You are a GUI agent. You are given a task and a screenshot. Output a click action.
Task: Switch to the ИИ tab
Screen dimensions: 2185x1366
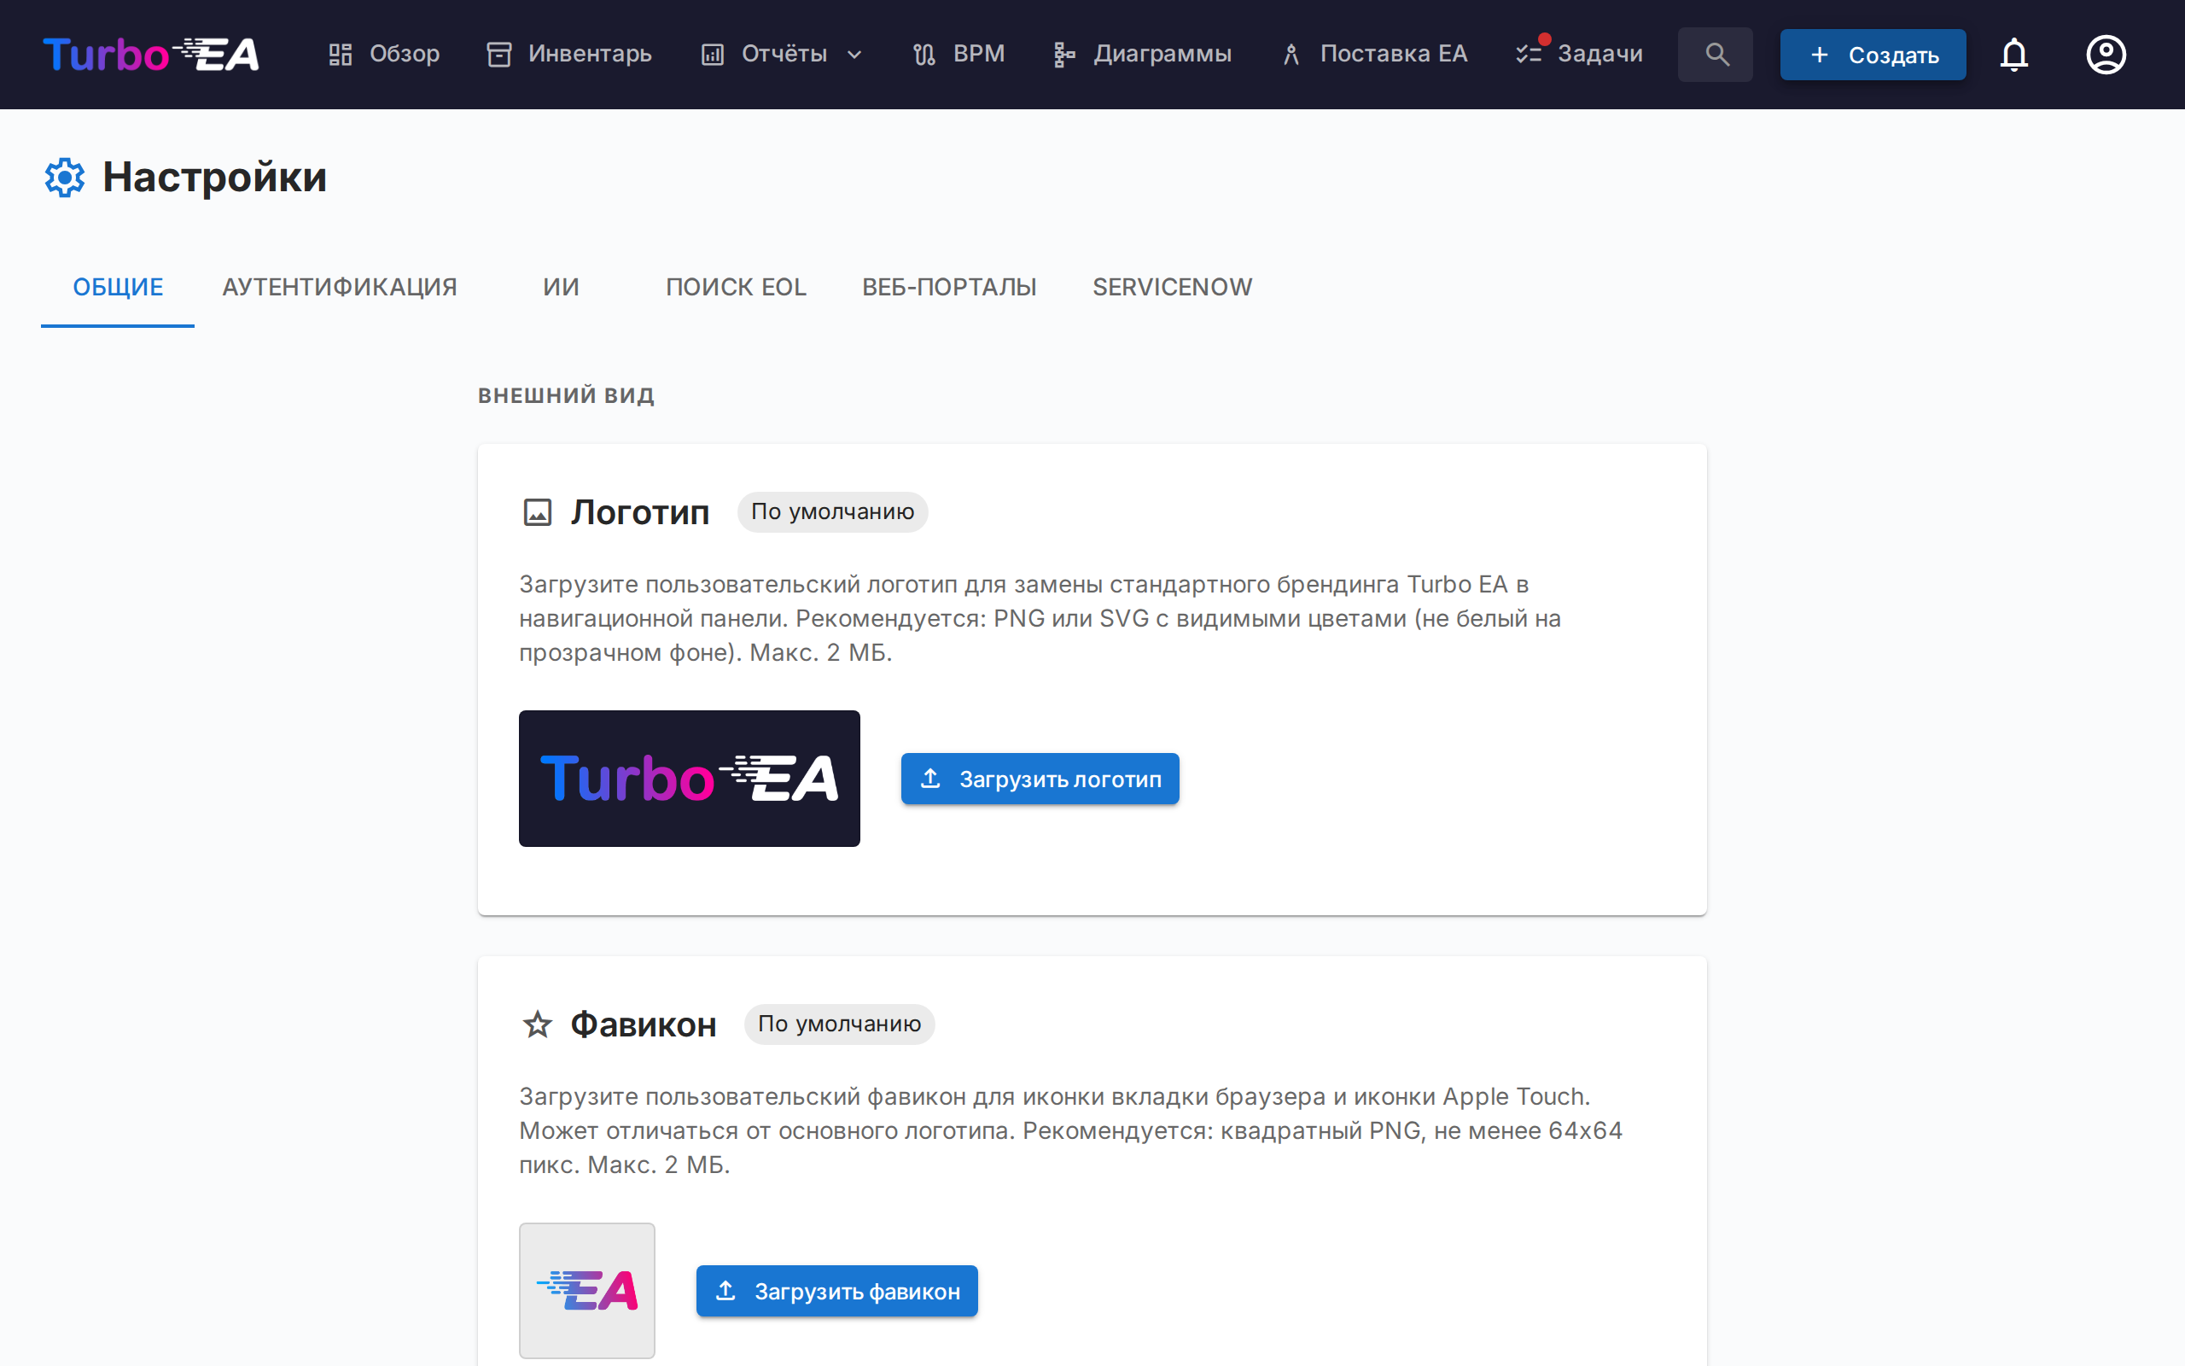[x=561, y=288]
